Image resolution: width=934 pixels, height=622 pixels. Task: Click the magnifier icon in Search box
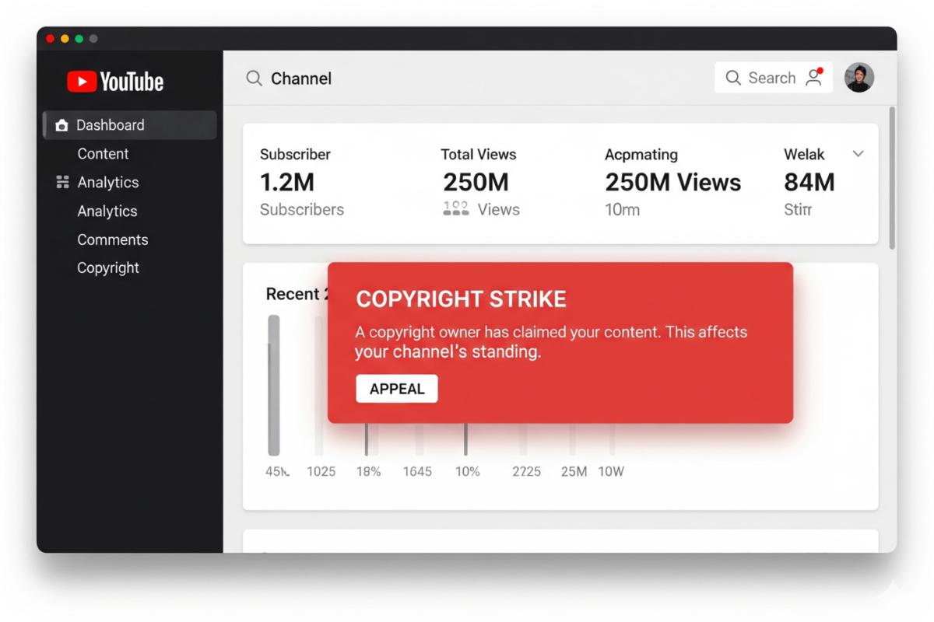tap(732, 78)
